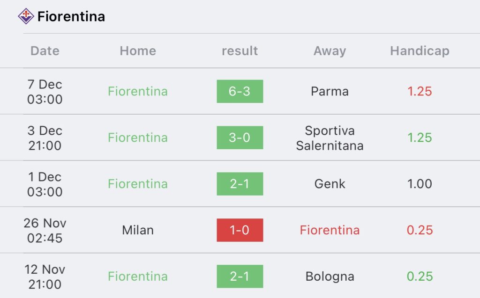
Task: Click the 2-1 result against Bologna
Action: (240, 276)
